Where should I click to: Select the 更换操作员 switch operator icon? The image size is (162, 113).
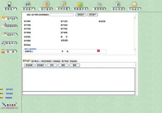[x=80, y=6]
